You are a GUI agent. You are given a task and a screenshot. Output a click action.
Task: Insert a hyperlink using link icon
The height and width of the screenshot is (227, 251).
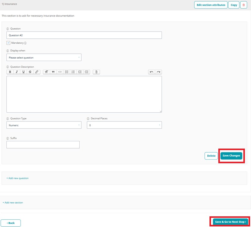37,72
